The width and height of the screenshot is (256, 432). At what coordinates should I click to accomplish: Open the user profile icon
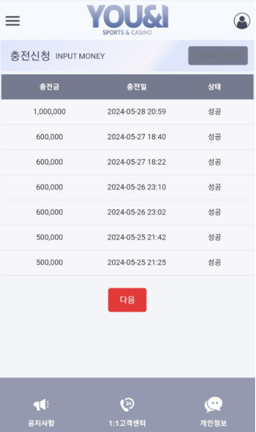pos(242,21)
